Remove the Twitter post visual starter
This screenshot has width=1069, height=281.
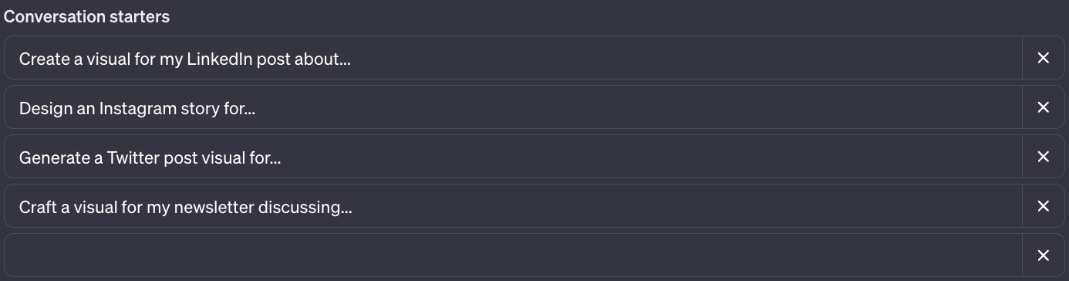pyautogui.click(x=1044, y=157)
